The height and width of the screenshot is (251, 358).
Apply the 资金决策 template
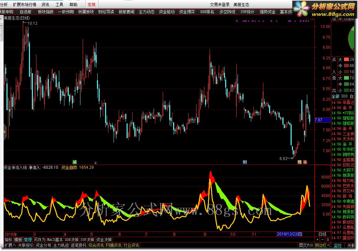(104, 240)
